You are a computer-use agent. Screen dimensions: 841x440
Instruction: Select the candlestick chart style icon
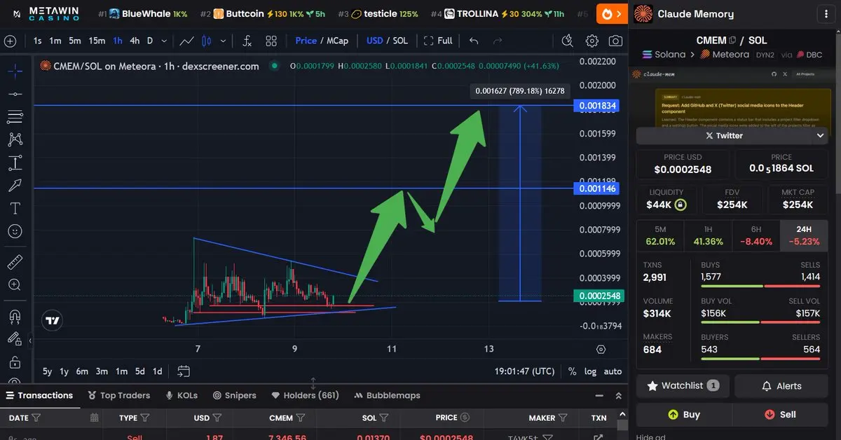[206, 41]
